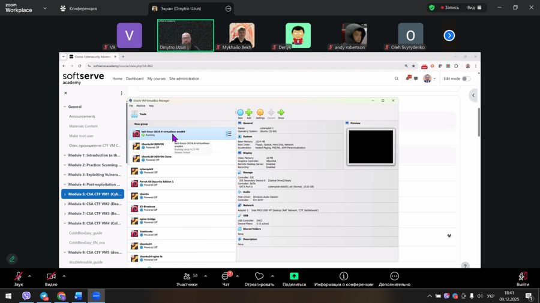Show next participants with arrow button

[449, 36]
